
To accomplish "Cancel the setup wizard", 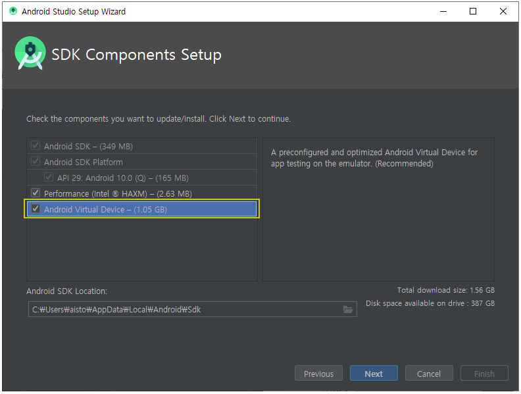I will pyautogui.click(x=429, y=374).
